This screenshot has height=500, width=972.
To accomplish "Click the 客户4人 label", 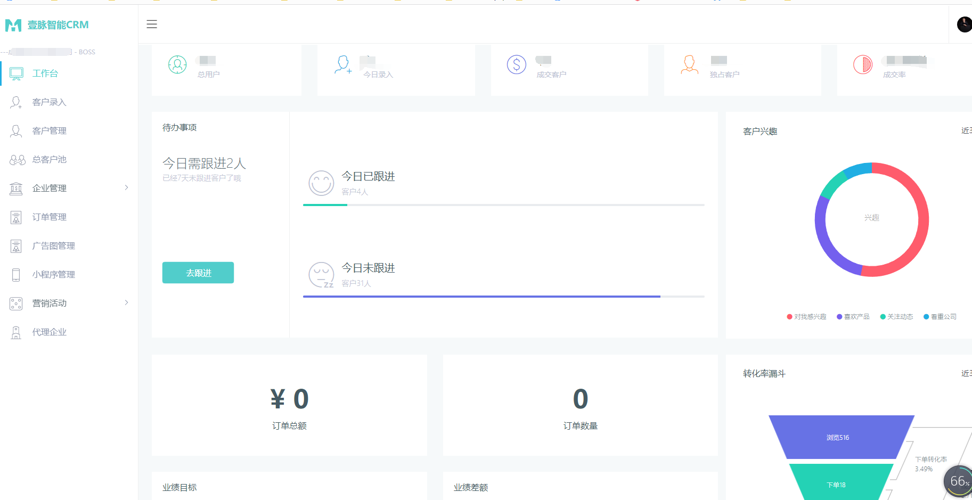I will tap(355, 192).
